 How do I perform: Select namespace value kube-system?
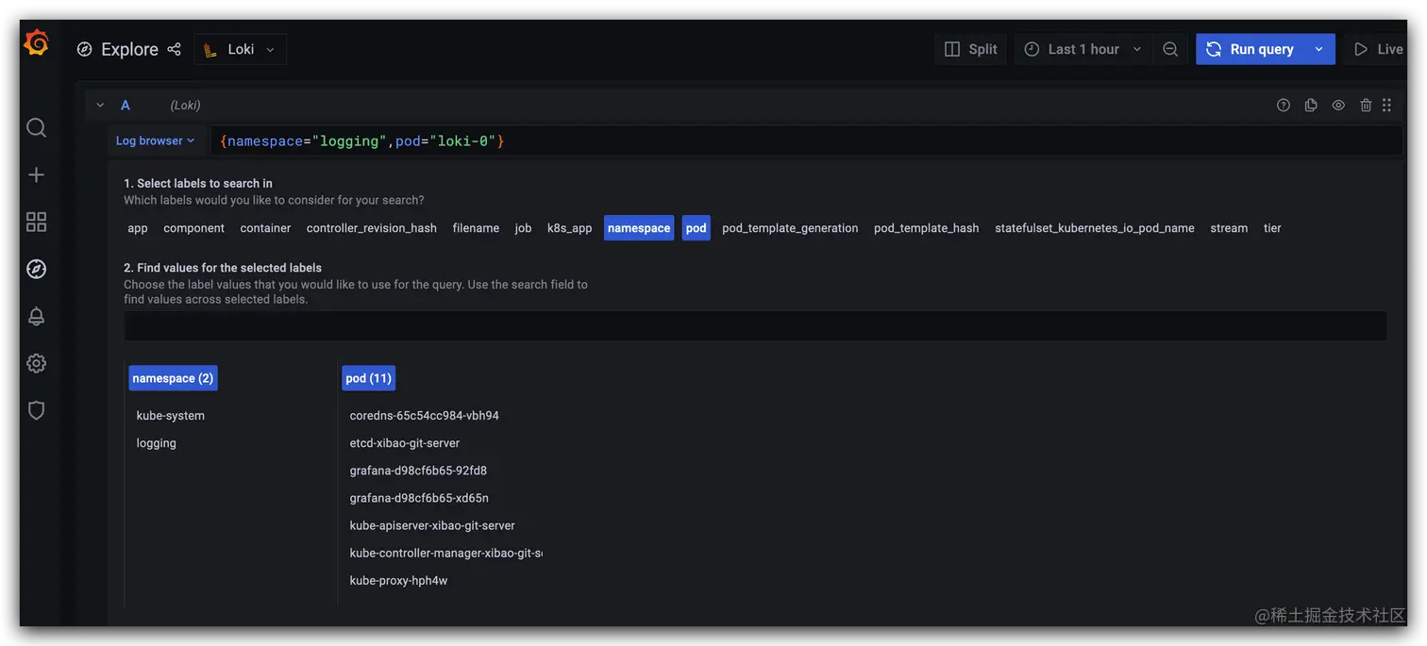coord(171,416)
